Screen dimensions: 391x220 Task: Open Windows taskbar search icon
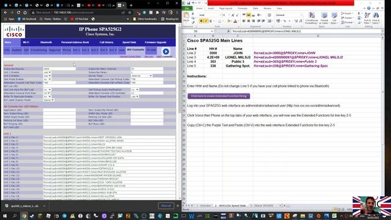click(15, 216)
